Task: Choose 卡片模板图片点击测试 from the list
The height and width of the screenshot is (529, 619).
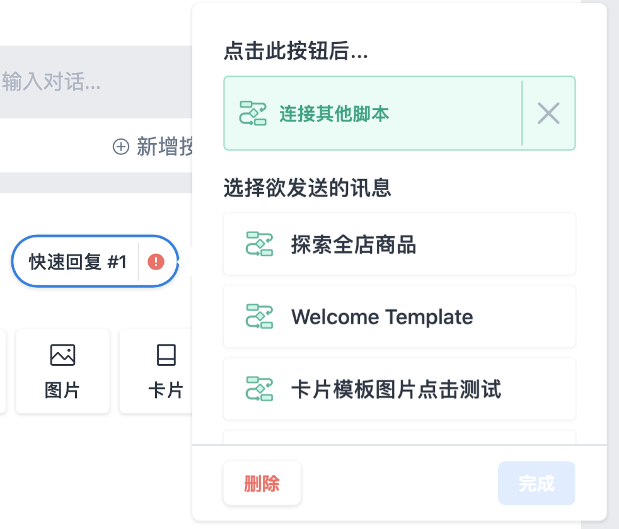Action: pos(400,389)
